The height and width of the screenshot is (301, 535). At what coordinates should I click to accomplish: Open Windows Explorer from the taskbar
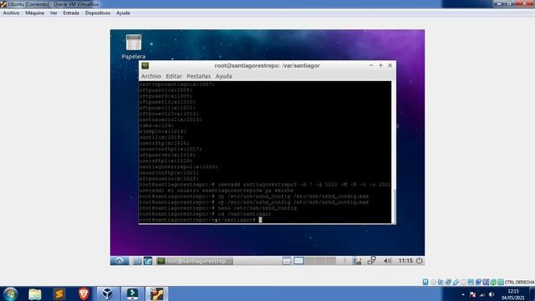pos(35,293)
